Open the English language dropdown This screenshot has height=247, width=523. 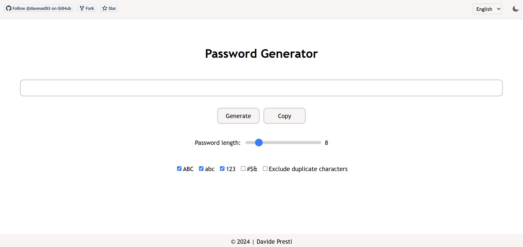tap(487, 9)
